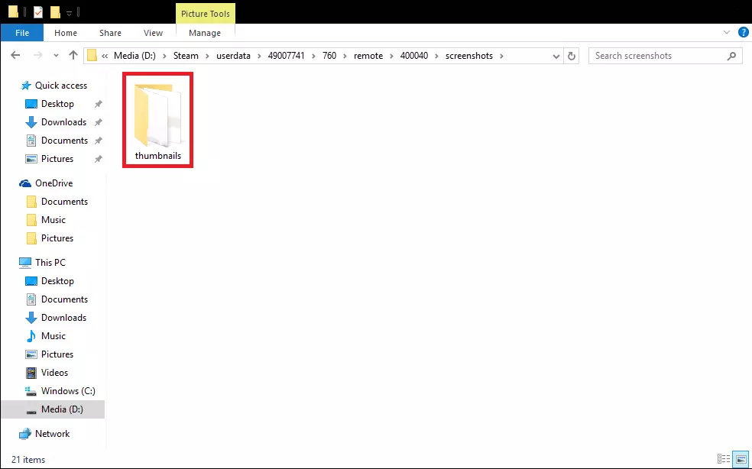Click the title bar folder system icon
Image resolution: width=752 pixels, height=469 pixels.
14,12
